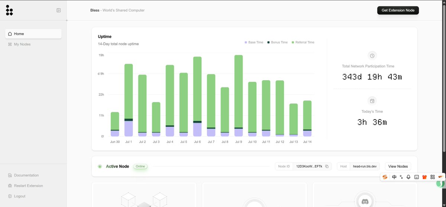Open the Home page in the sidebar
The image size is (446, 207).
(x=33, y=34)
